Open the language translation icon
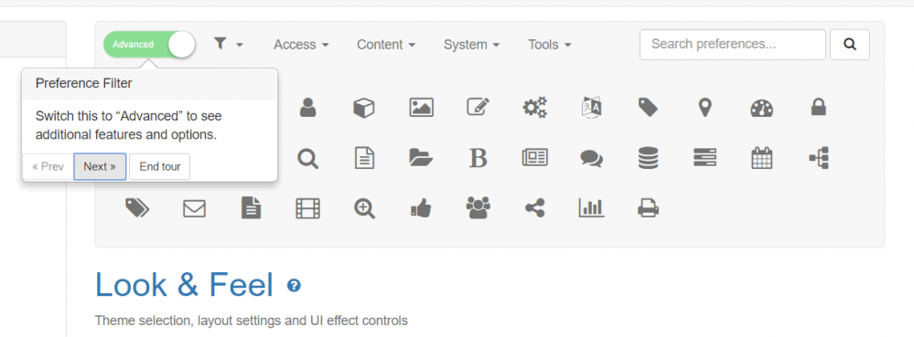Image resolution: width=914 pixels, height=337 pixels. tap(591, 109)
